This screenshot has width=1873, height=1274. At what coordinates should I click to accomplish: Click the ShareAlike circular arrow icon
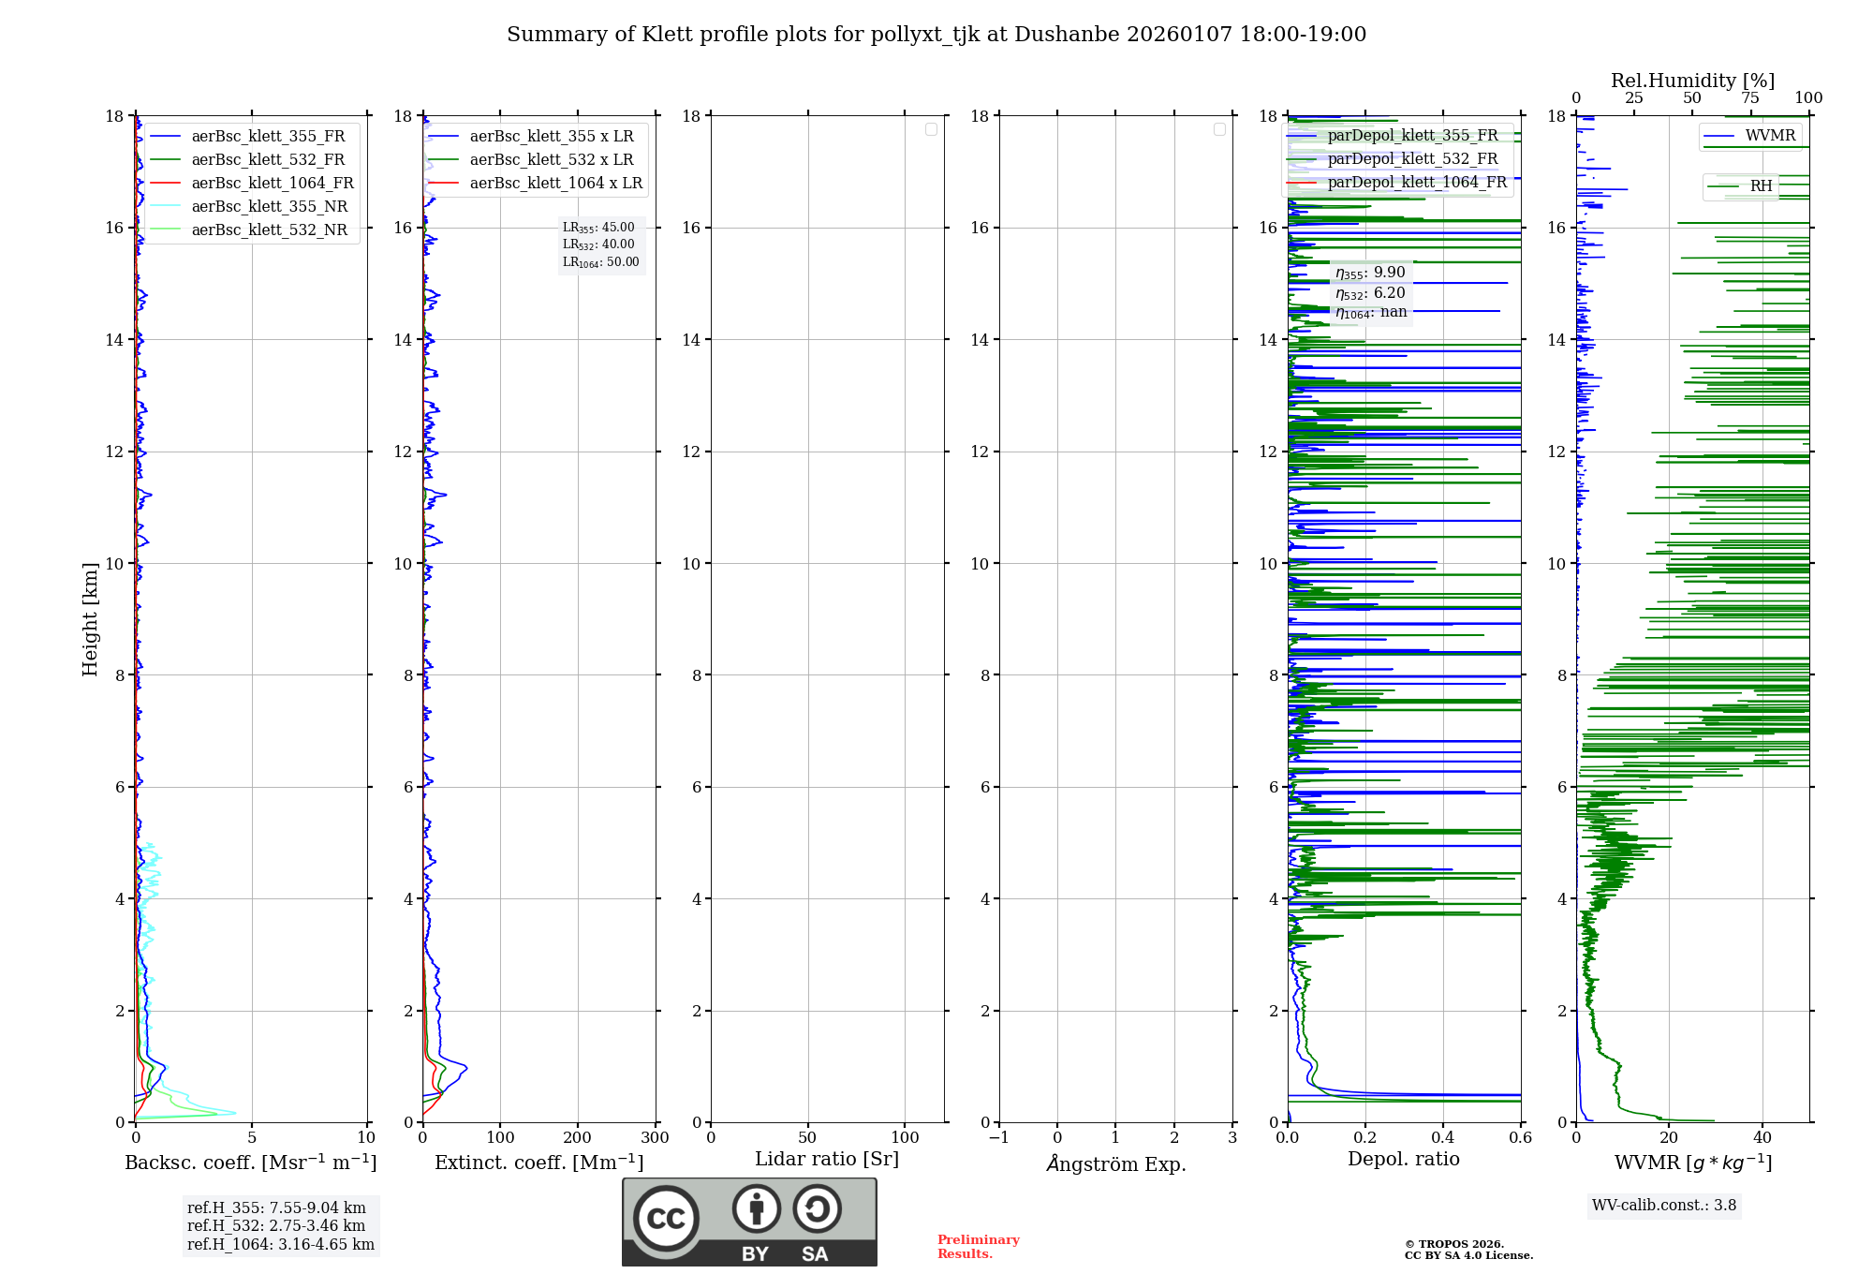(x=817, y=1209)
